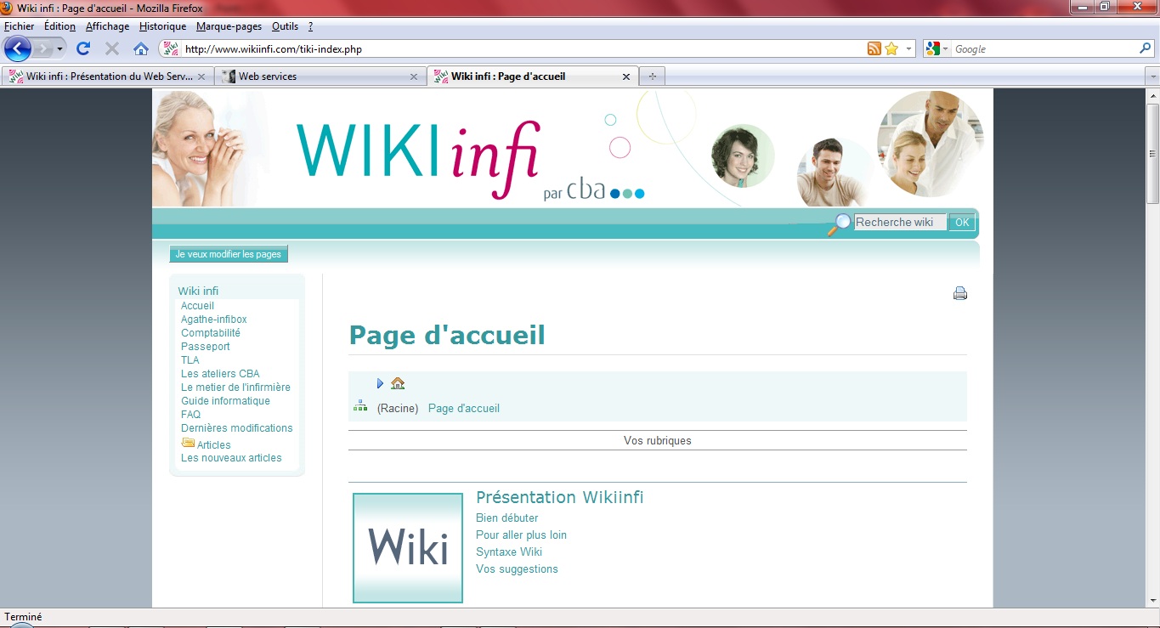Click the wiki magnifying glass icon
The width and height of the screenshot is (1160, 628).
point(839,224)
